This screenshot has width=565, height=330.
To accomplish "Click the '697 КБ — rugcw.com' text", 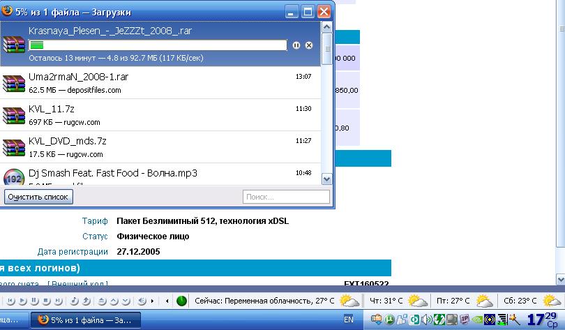I will (64, 122).
